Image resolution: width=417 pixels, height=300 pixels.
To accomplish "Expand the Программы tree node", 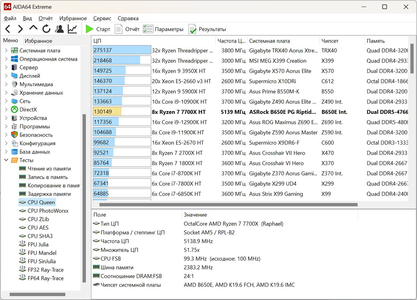I will click(x=6, y=126).
